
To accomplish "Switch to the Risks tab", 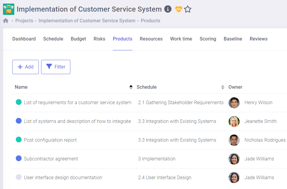I will click(x=99, y=39).
